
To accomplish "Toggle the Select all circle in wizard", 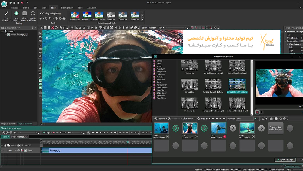I will (198, 118).
